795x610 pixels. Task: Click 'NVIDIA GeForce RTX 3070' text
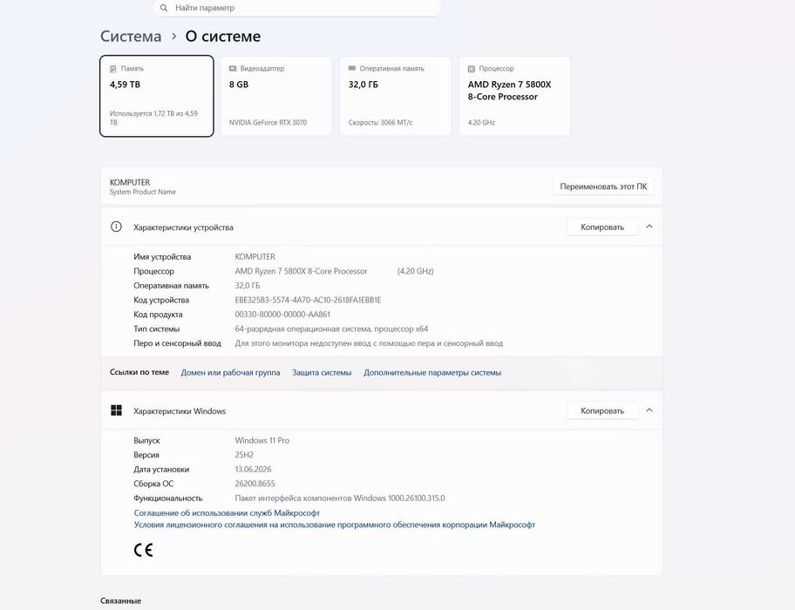click(268, 123)
